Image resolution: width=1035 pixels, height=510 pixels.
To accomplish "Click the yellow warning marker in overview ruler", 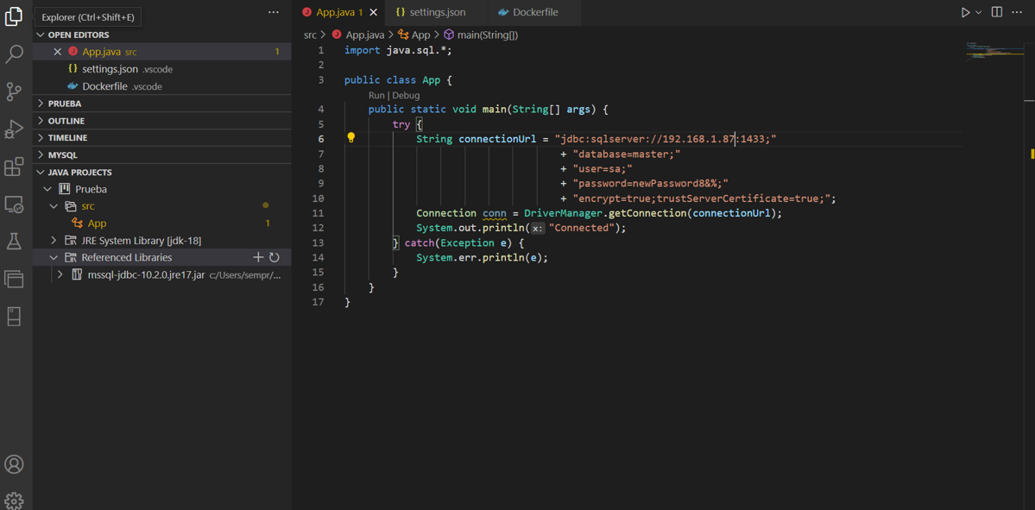I will (x=1032, y=154).
